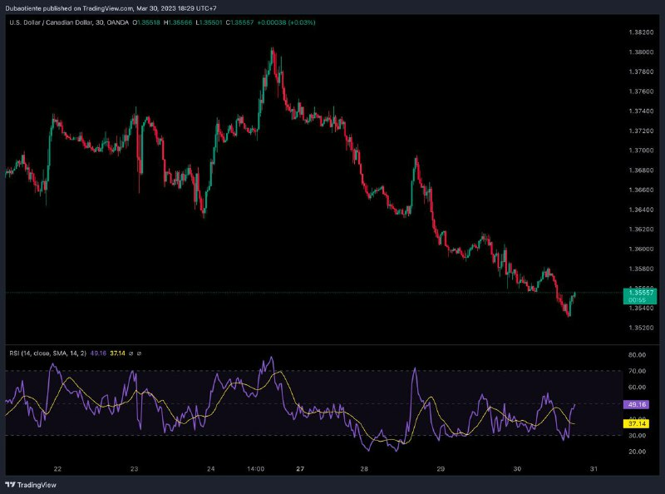665x494 pixels.
Task: Click the green current price label 1.35557
Action: pos(638,293)
